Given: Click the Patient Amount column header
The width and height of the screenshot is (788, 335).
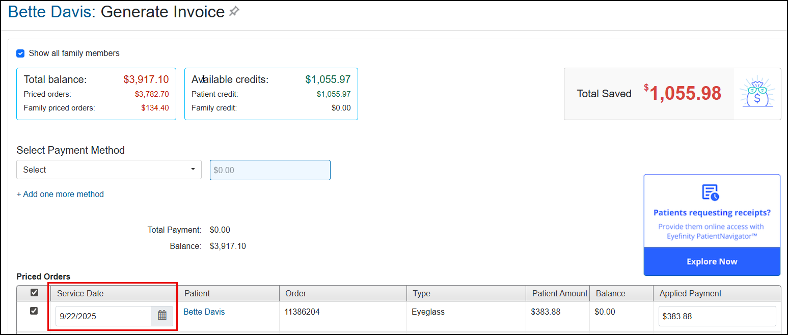Looking at the screenshot, I should click(x=559, y=293).
